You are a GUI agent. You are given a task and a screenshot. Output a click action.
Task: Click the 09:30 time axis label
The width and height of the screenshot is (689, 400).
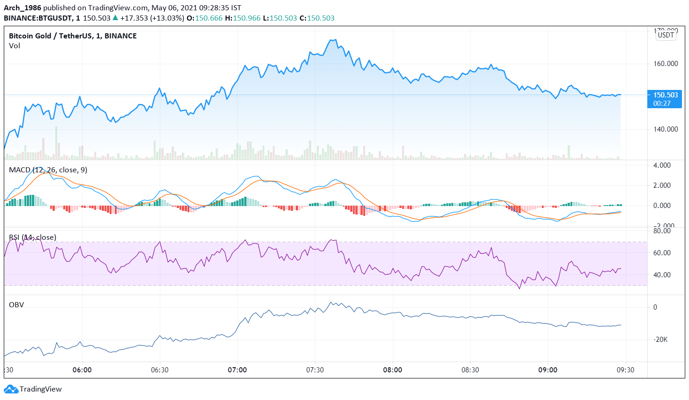click(x=625, y=370)
